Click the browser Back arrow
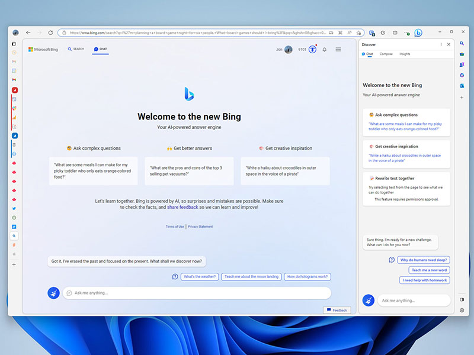This screenshot has width=474, height=355. [x=28, y=33]
